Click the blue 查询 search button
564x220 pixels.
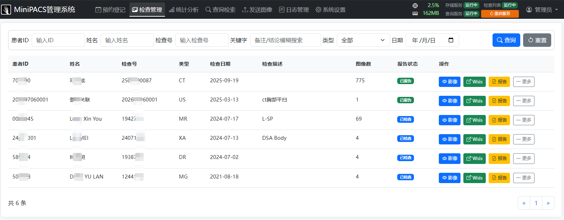pos(506,40)
